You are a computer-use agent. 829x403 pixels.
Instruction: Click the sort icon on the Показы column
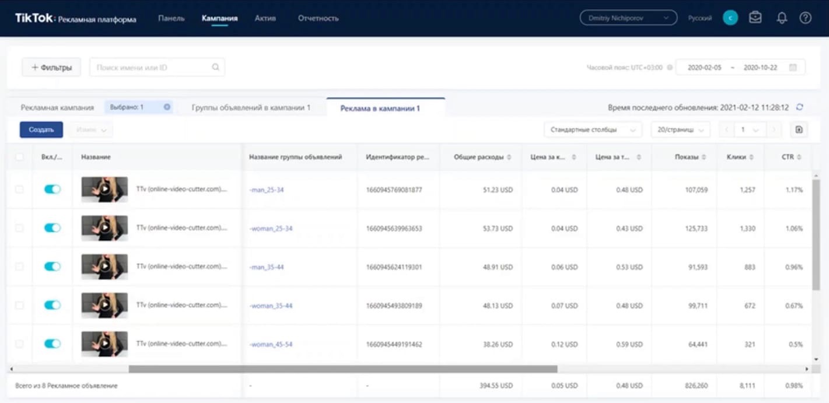coord(704,157)
